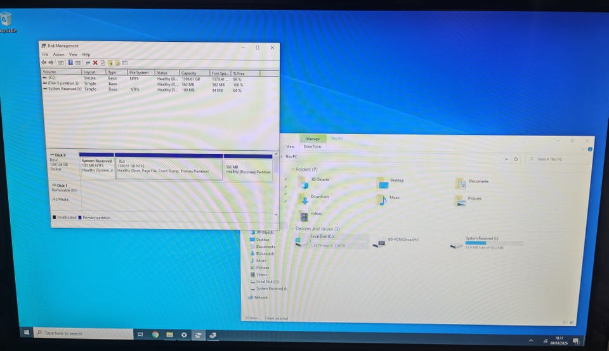Open the Action menu in Disk Management
Viewport: 609px width, 351px height.
(x=58, y=54)
